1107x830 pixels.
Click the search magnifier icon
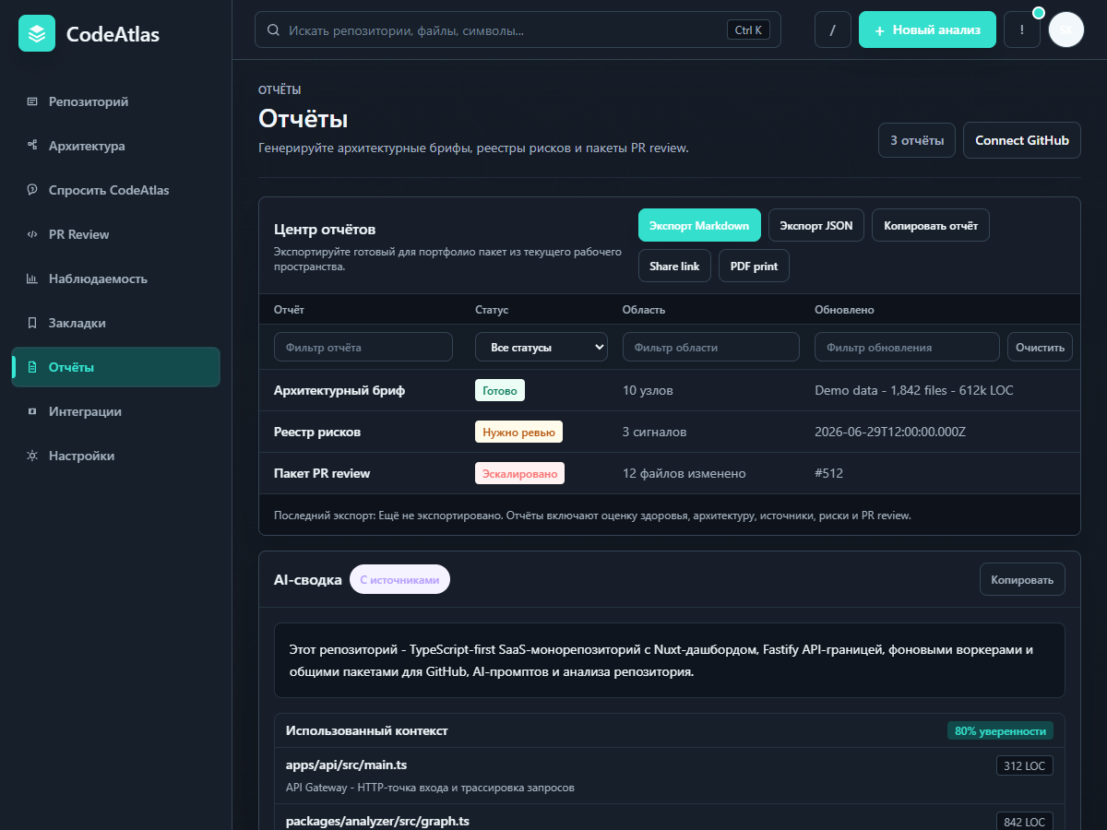[x=273, y=30]
